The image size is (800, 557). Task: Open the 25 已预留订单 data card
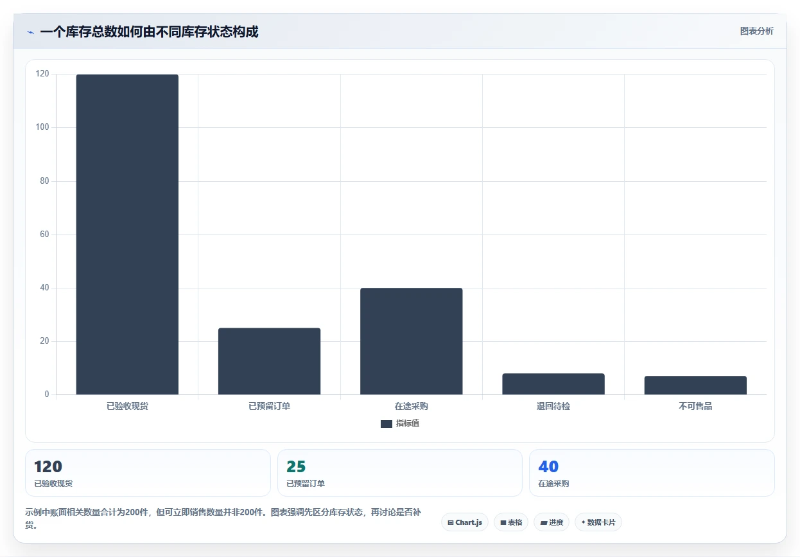pyautogui.click(x=399, y=473)
